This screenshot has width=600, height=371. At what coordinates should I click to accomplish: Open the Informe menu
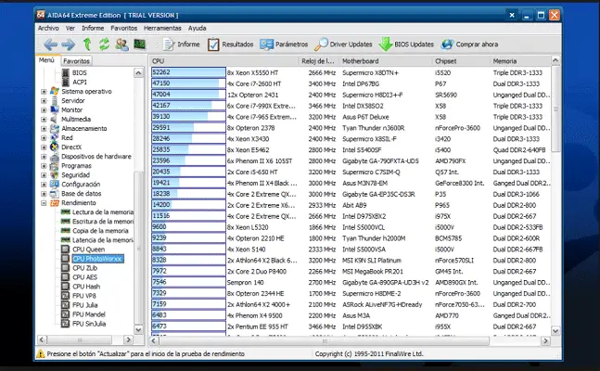point(93,28)
